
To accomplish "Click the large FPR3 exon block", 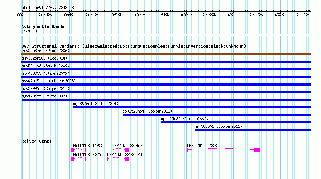I will click(x=257, y=150).
